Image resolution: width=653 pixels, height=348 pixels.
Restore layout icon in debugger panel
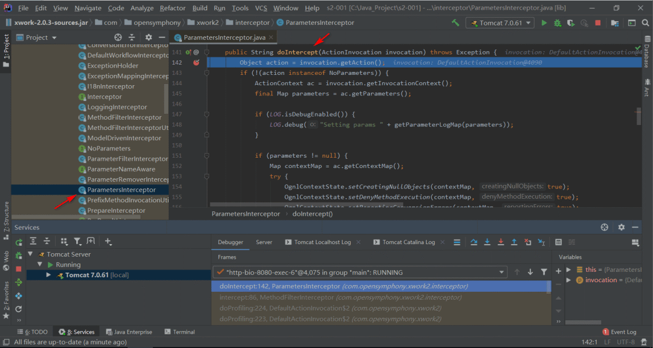tap(635, 242)
